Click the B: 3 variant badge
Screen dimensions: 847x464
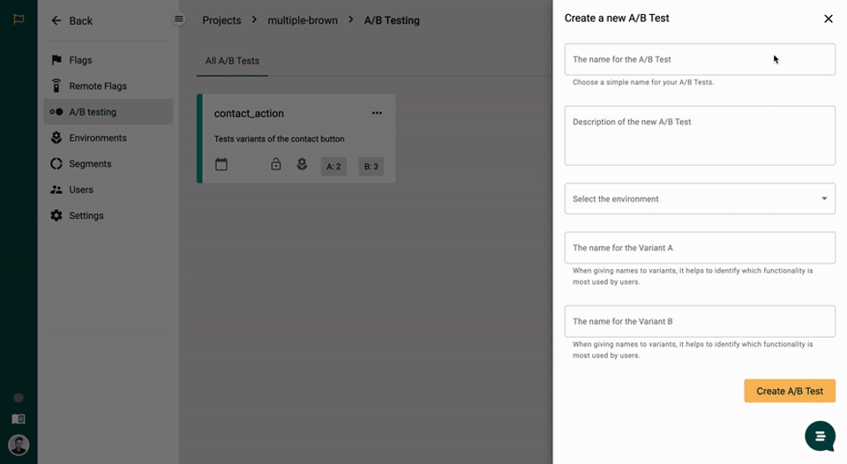371,167
